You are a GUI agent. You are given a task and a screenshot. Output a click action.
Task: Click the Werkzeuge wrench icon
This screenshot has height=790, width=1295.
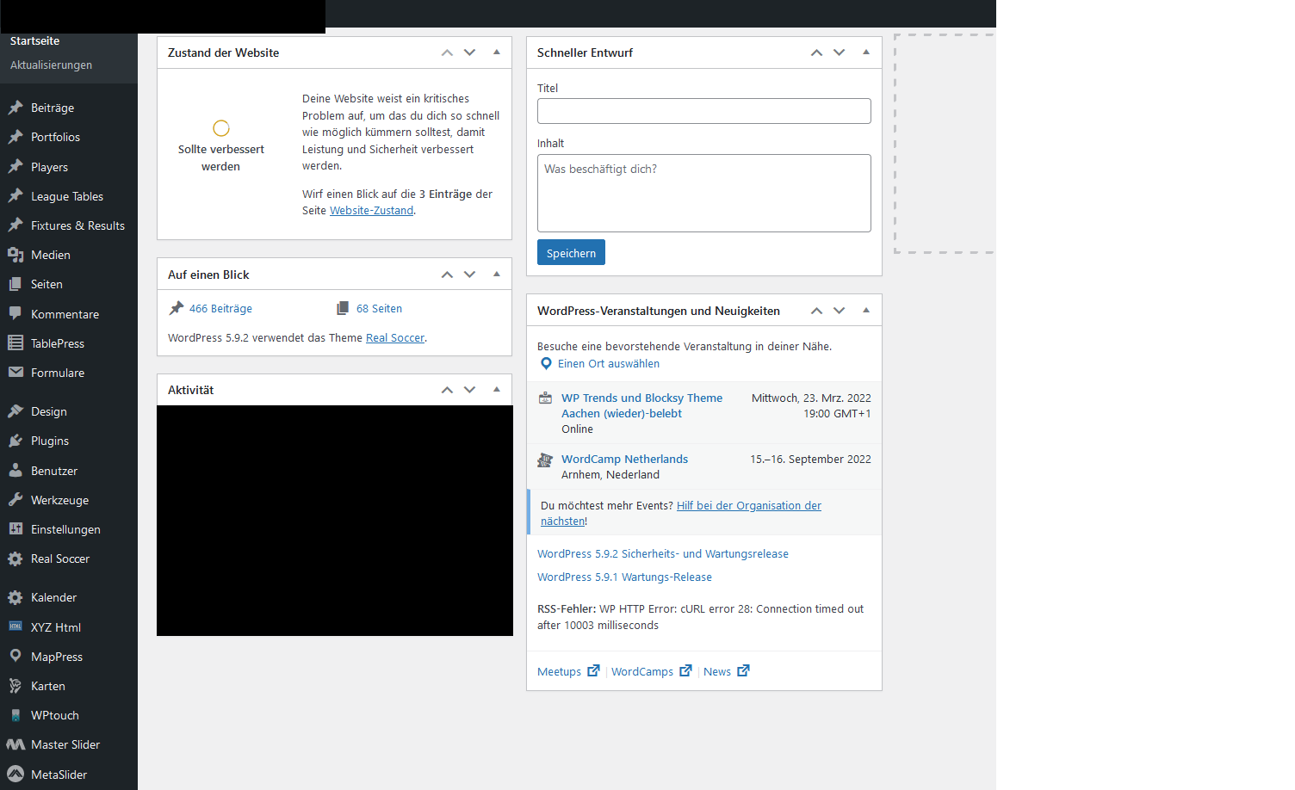click(x=15, y=500)
